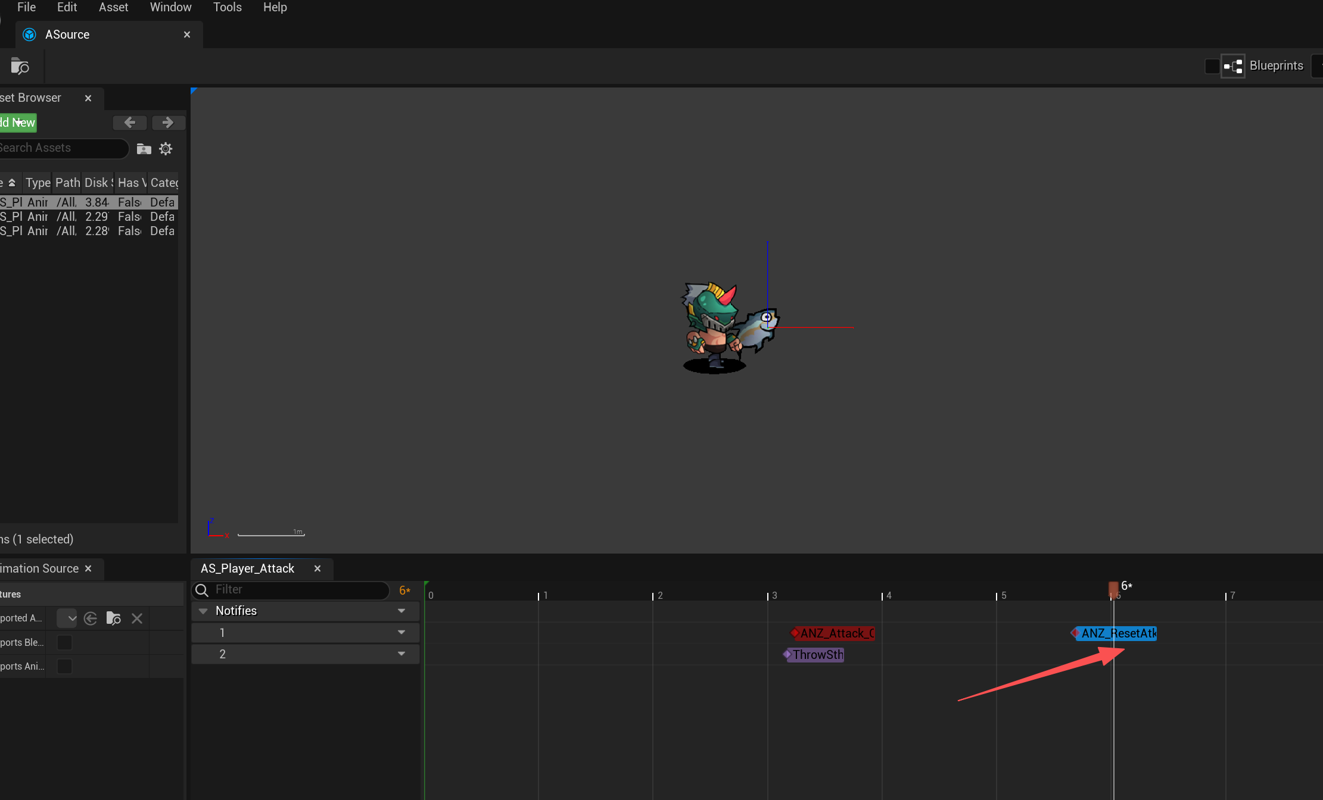Open options dropdown for notify track 1
Image resolution: width=1323 pixels, height=800 pixels.
[x=401, y=633]
